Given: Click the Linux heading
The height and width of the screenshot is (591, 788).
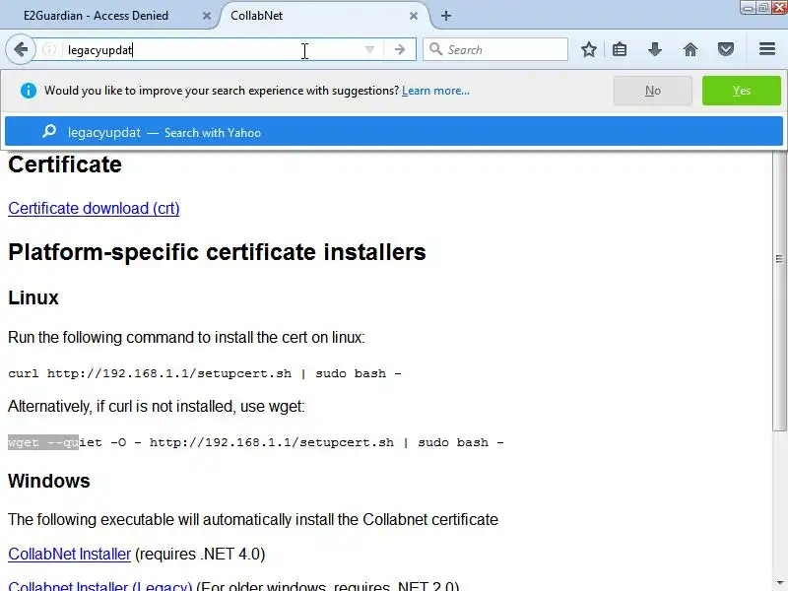Looking at the screenshot, I should point(33,297).
